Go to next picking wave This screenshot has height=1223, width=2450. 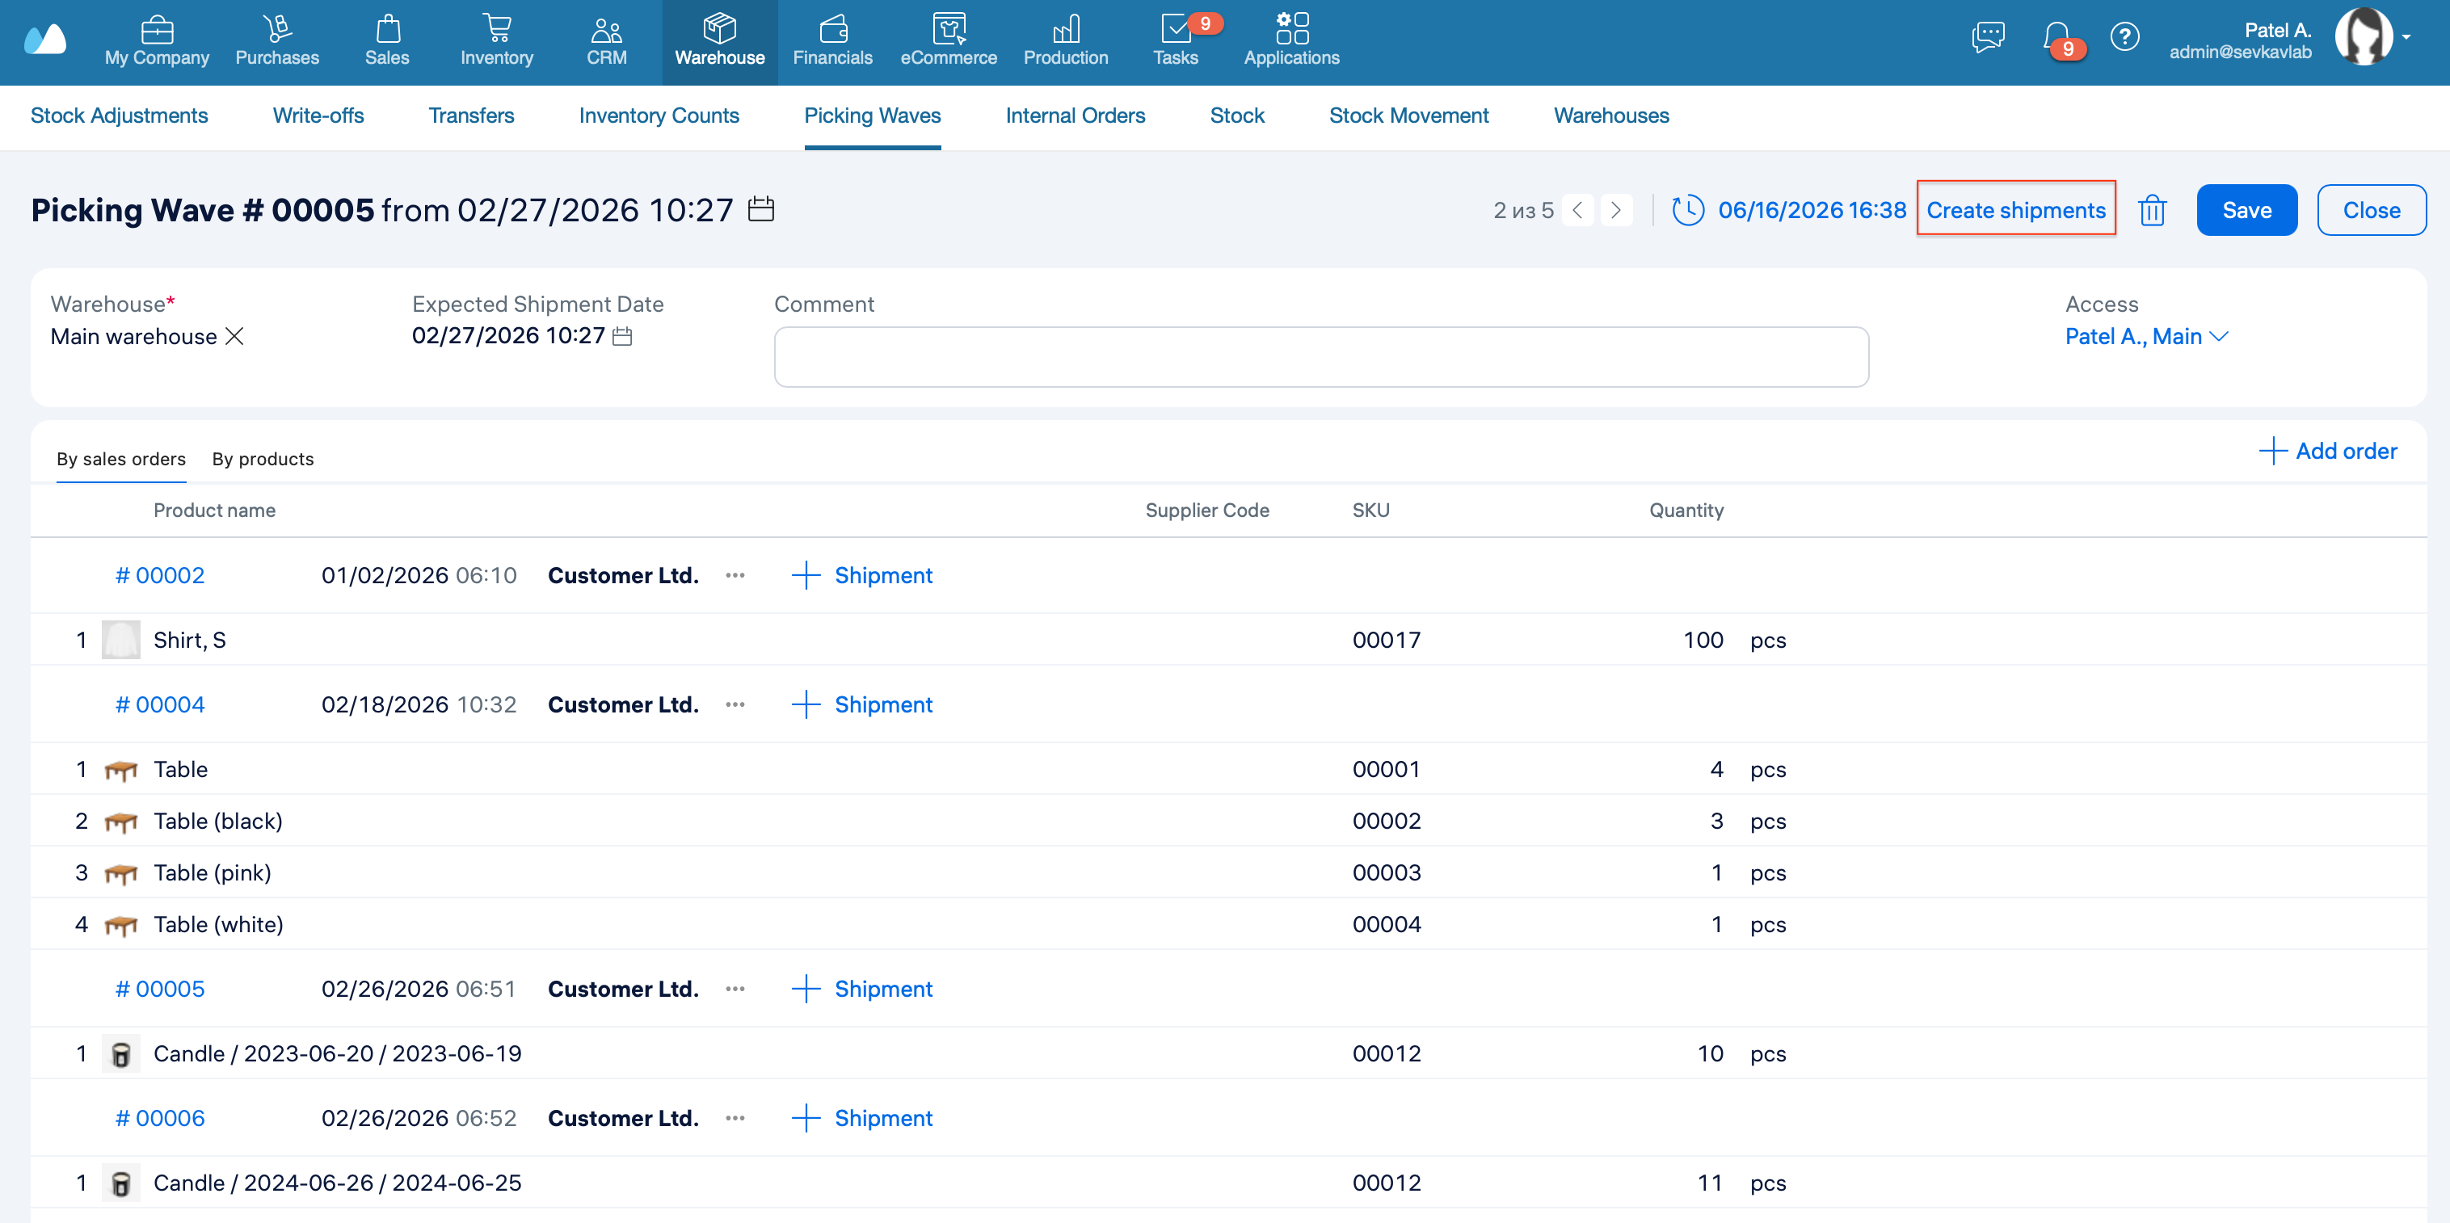[1616, 210]
